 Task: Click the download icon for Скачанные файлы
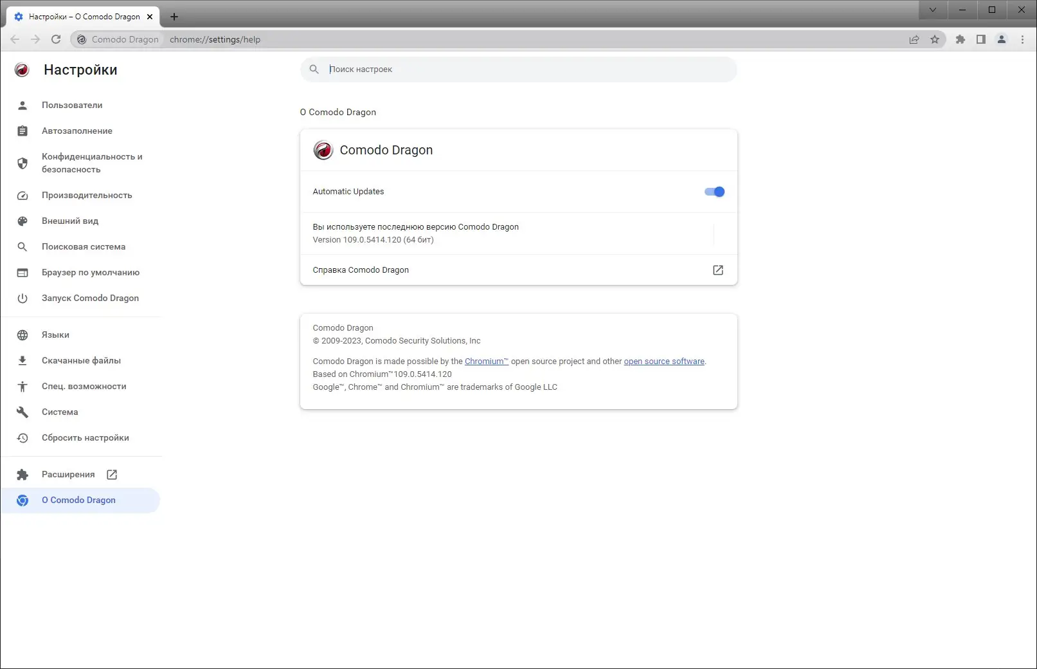click(x=23, y=360)
